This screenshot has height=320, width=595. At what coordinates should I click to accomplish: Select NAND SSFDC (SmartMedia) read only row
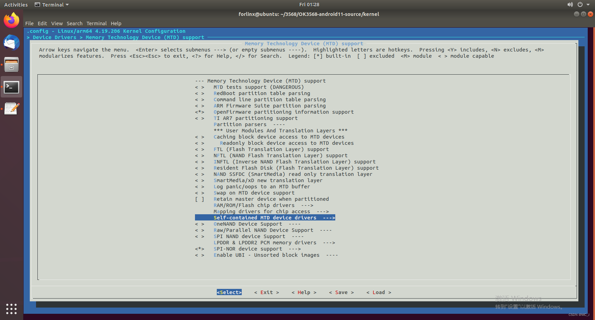point(284,174)
